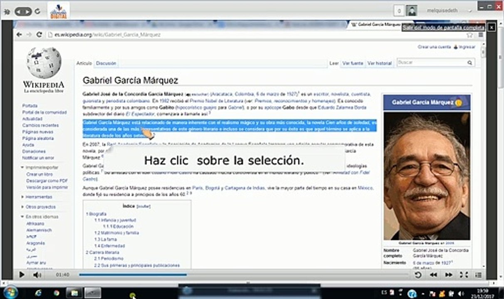Open the Ver fuente tab

[x=353, y=63]
